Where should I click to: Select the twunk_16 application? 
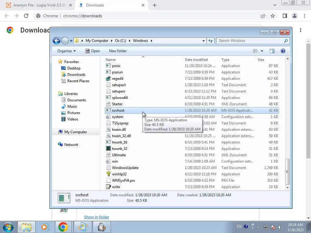(x=192, y=142)
